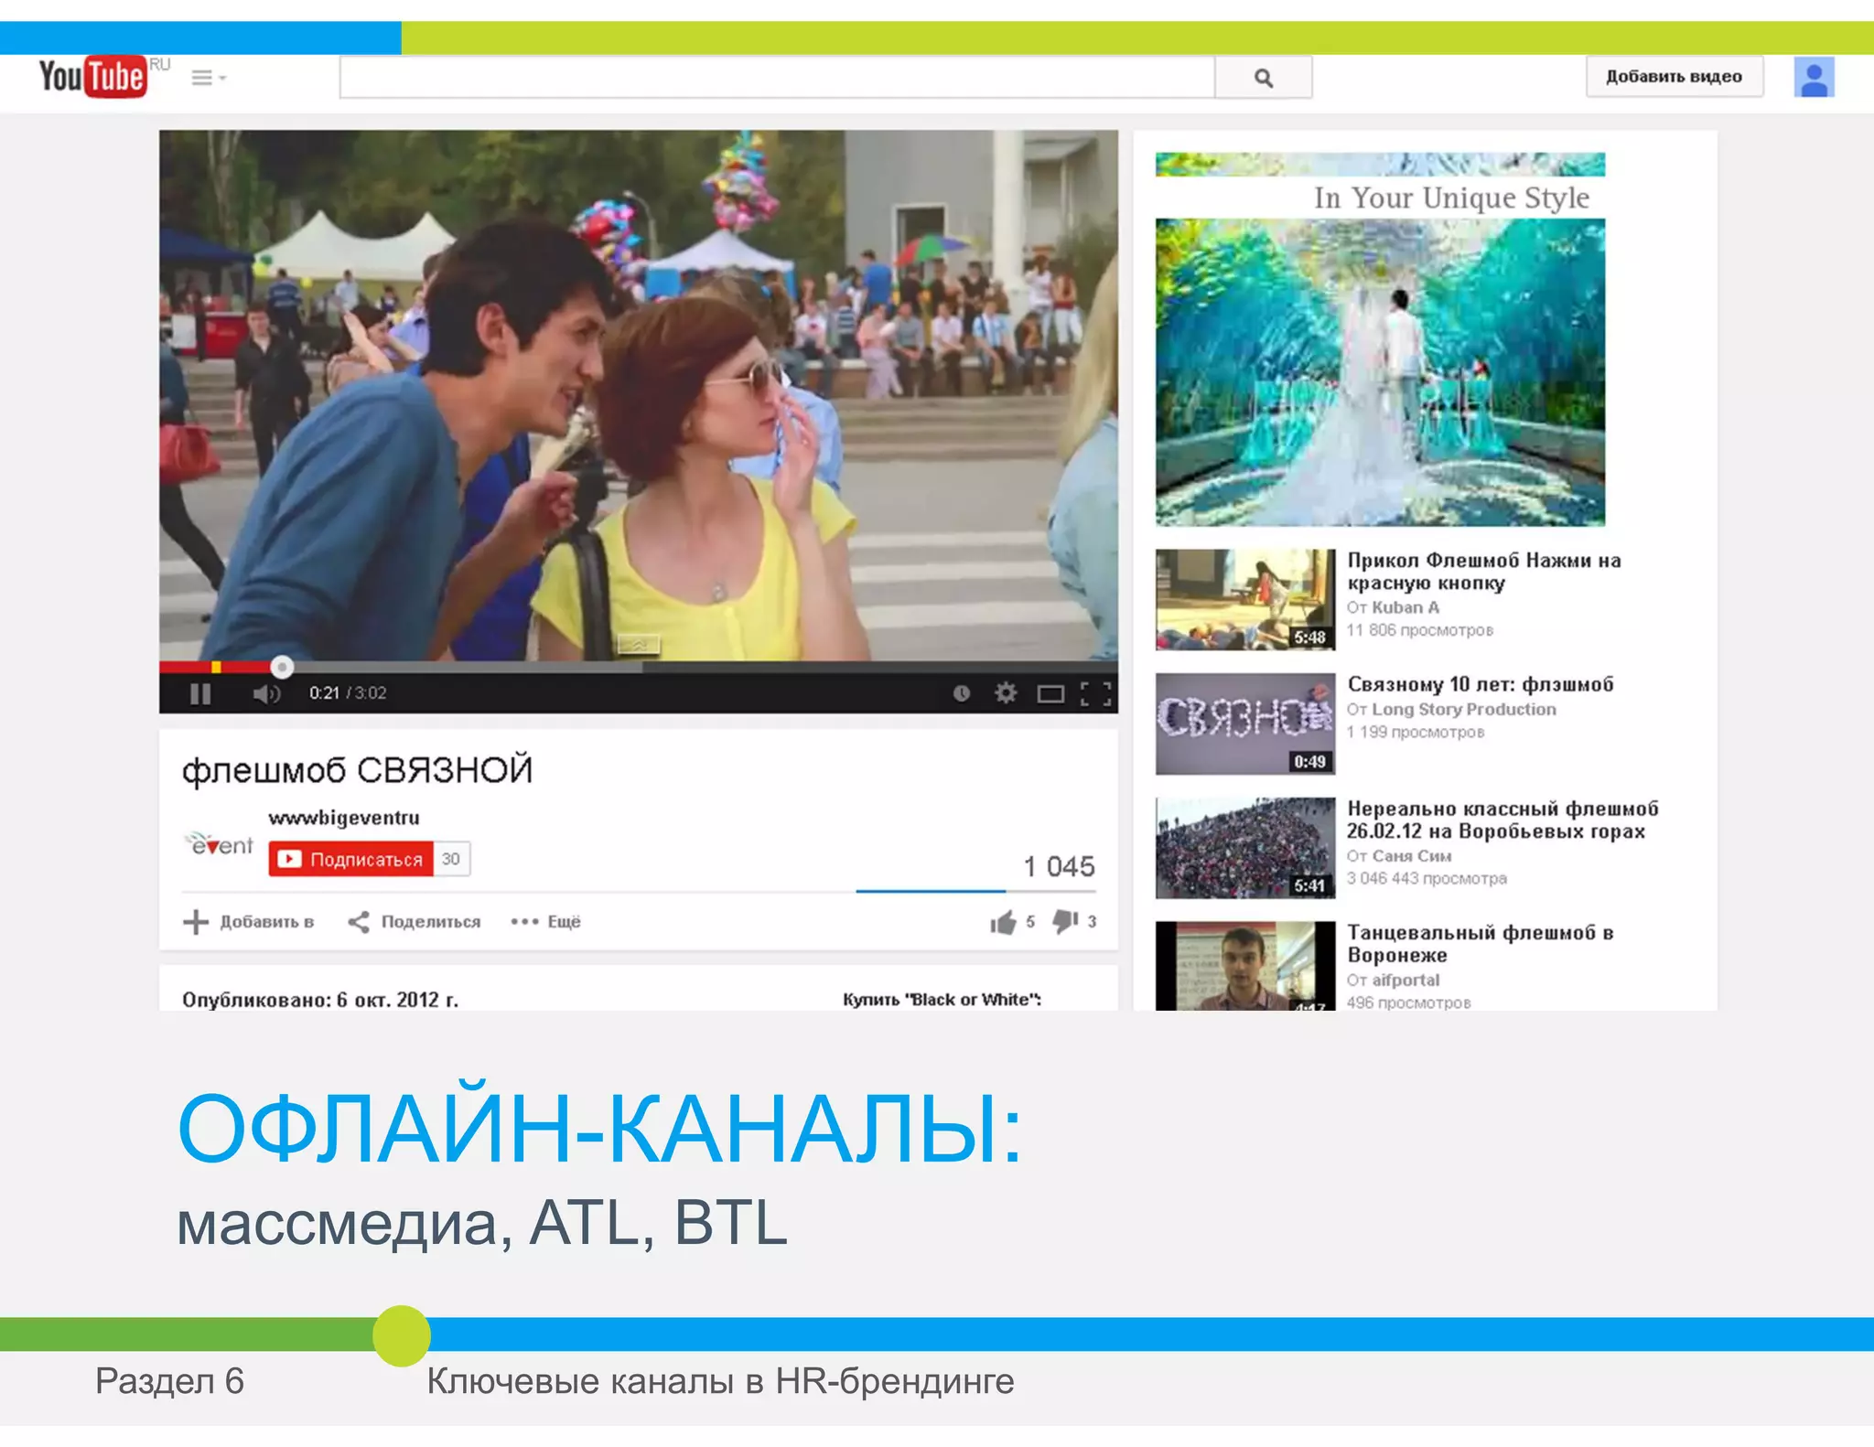The width and height of the screenshot is (1874, 1447).
Task: Pause the video playback
Action: tap(200, 693)
